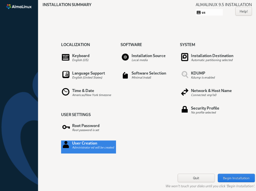
Task: Click the User Creation person icon
Action: pyautogui.click(x=66, y=144)
